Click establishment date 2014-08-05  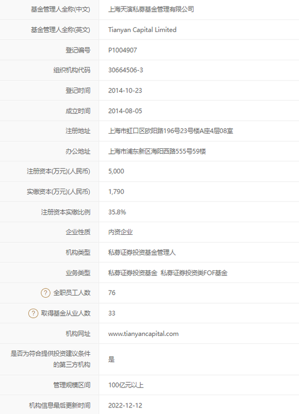125,111
